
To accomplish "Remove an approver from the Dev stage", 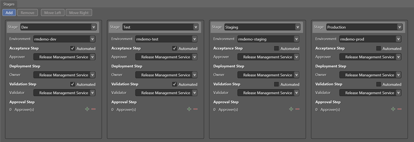I will coord(94,109).
